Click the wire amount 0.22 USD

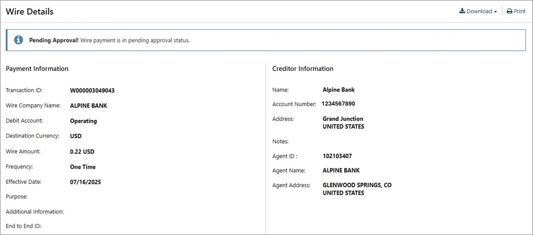82,152
